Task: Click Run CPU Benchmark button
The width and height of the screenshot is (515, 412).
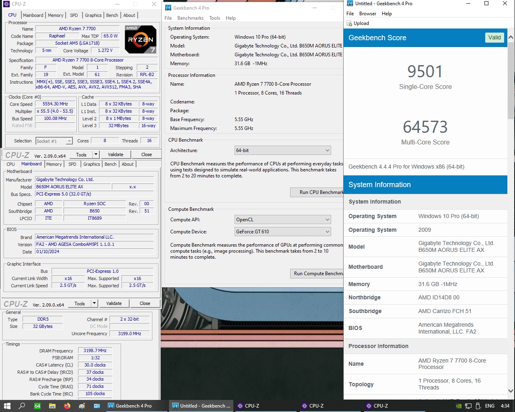Action: point(317,192)
